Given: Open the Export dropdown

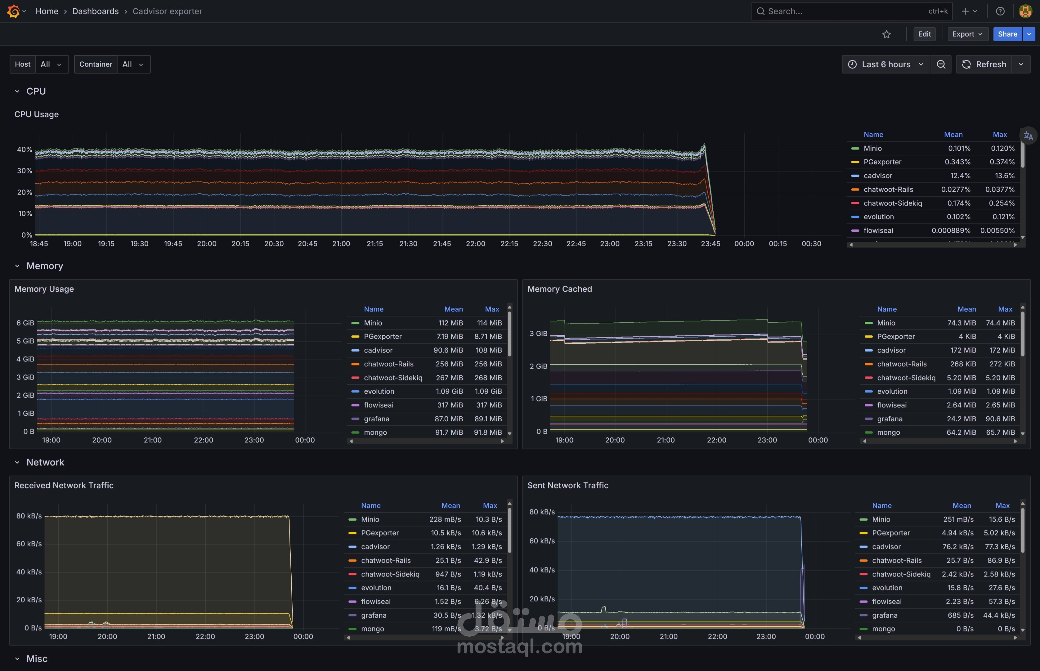Looking at the screenshot, I should pyautogui.click(x=968, y=34).
